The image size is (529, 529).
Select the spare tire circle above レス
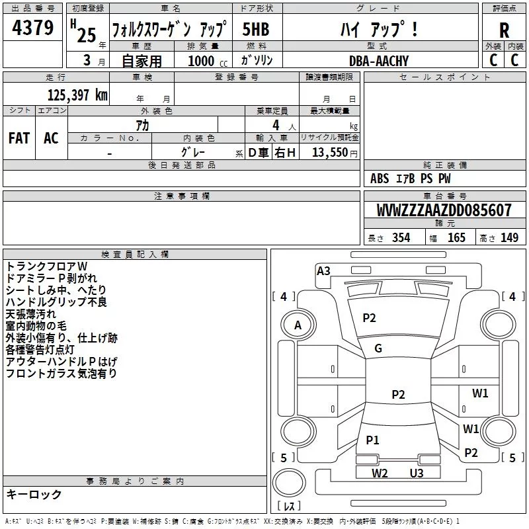pyautogui.click(x=289, y=483)
